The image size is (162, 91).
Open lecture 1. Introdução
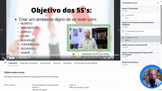[140, 16]
